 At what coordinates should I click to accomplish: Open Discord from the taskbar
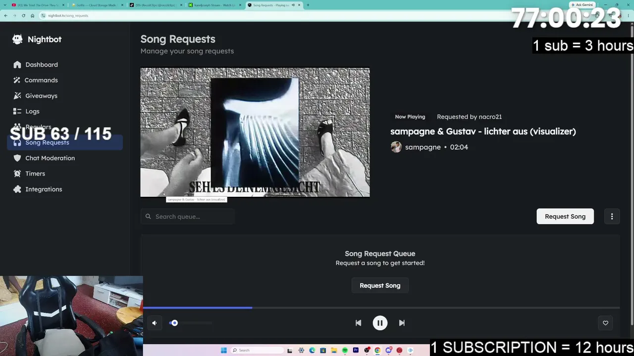coord(388,351)
